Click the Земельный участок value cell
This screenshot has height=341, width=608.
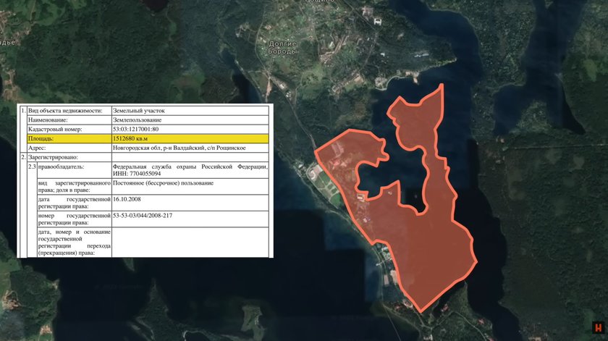coord(138,111)
